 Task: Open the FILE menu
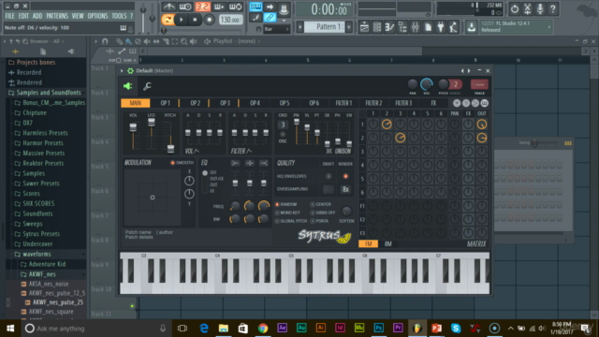click(10, 16)
